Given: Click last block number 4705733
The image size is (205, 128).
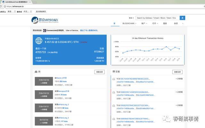Looking at the screenshot, I should point(41,52).
